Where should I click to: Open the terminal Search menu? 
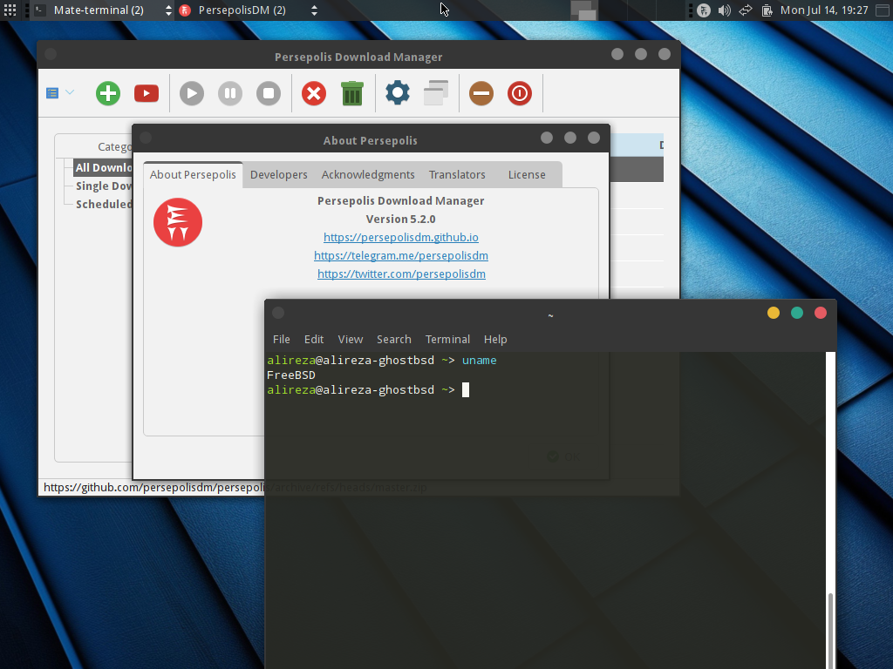point(393,340)
